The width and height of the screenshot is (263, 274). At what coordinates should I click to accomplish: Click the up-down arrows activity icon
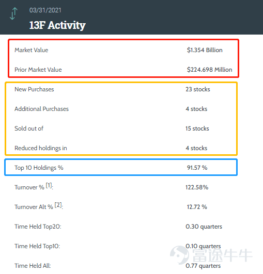(x=13, y=13)
